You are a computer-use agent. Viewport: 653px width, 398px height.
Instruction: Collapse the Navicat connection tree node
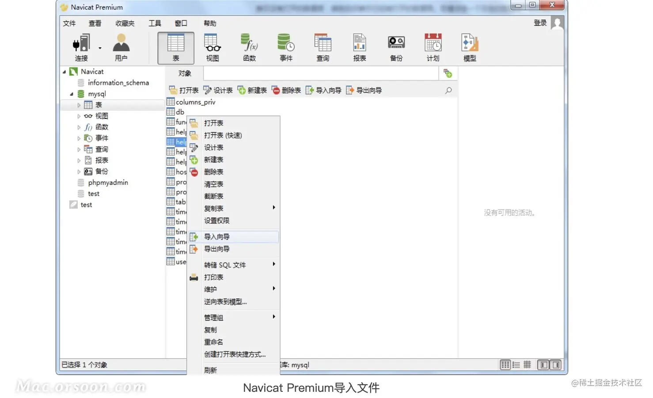pyautogui.click(x=65, y=72)
